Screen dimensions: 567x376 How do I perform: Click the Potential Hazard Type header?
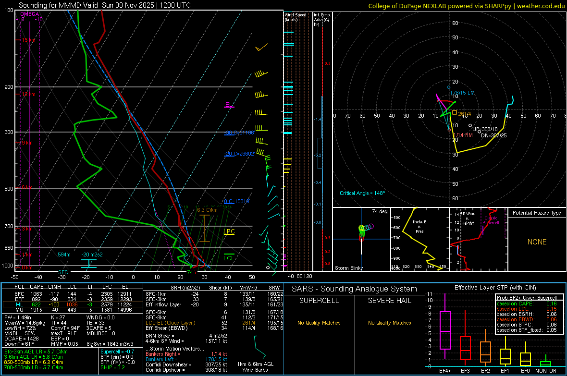(x=537, y=213)
